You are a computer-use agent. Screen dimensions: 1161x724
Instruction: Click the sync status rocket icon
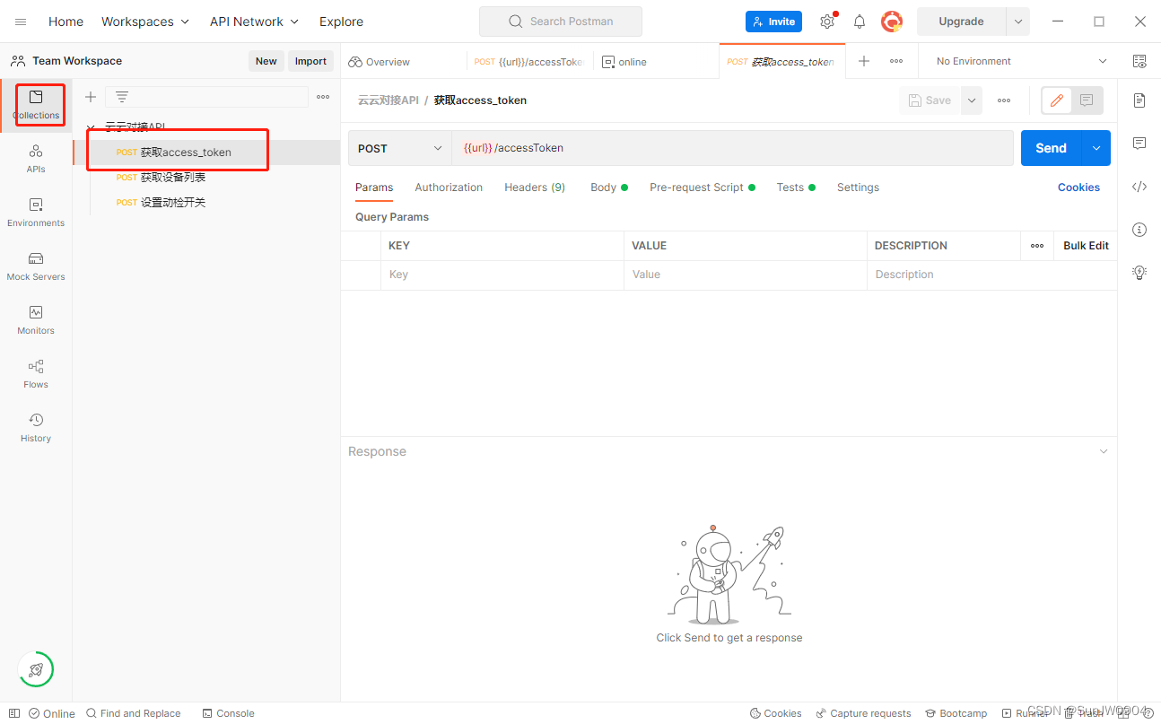(x=36, y=669)
